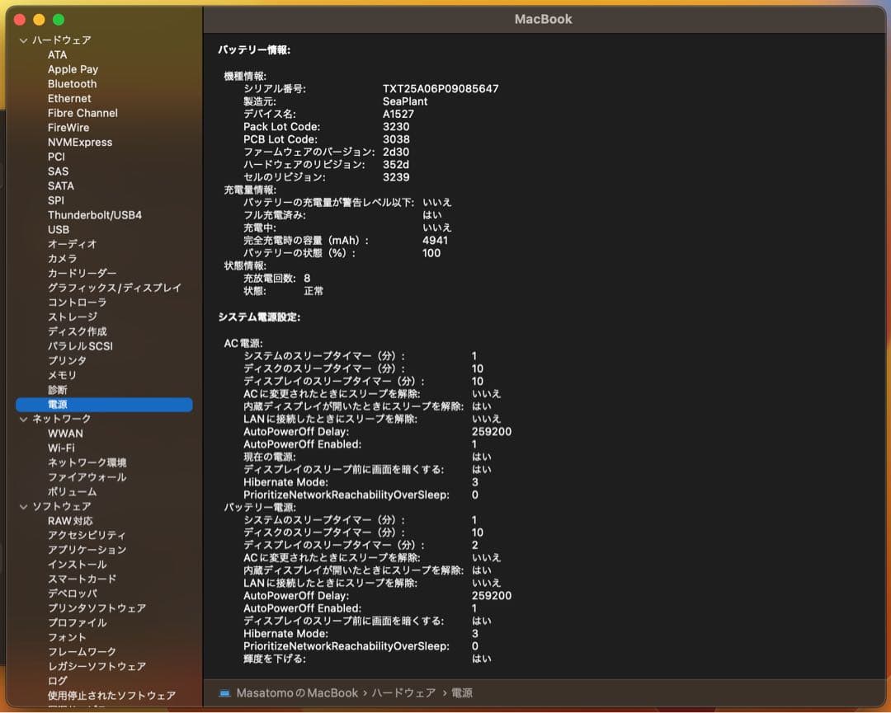Select Wi-Fi under ネットワーク

click(x=61, y=448)
